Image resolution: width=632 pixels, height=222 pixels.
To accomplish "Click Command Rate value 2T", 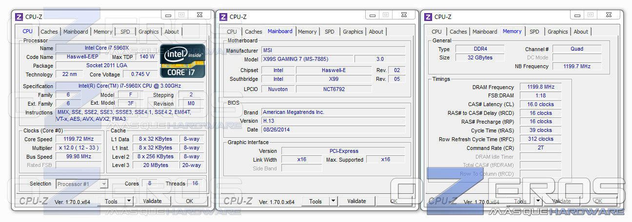I will (540, 148).
